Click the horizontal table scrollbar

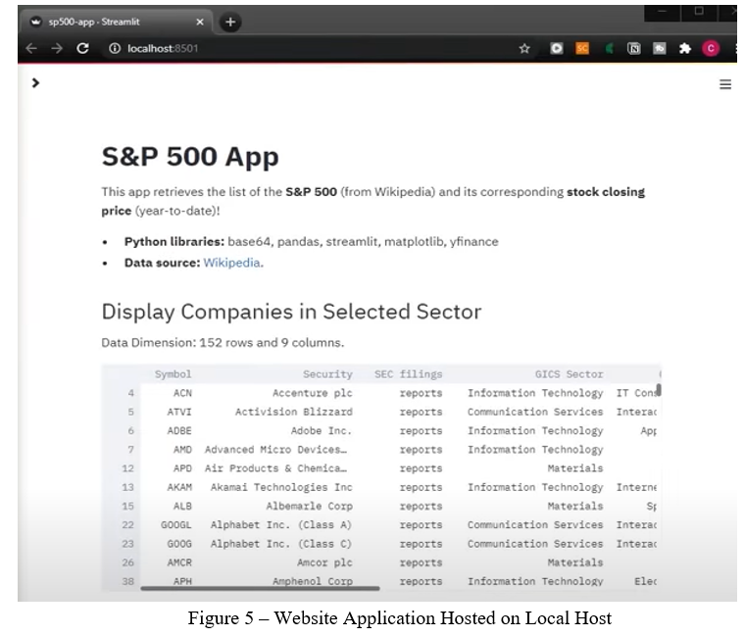click(260, 589)
